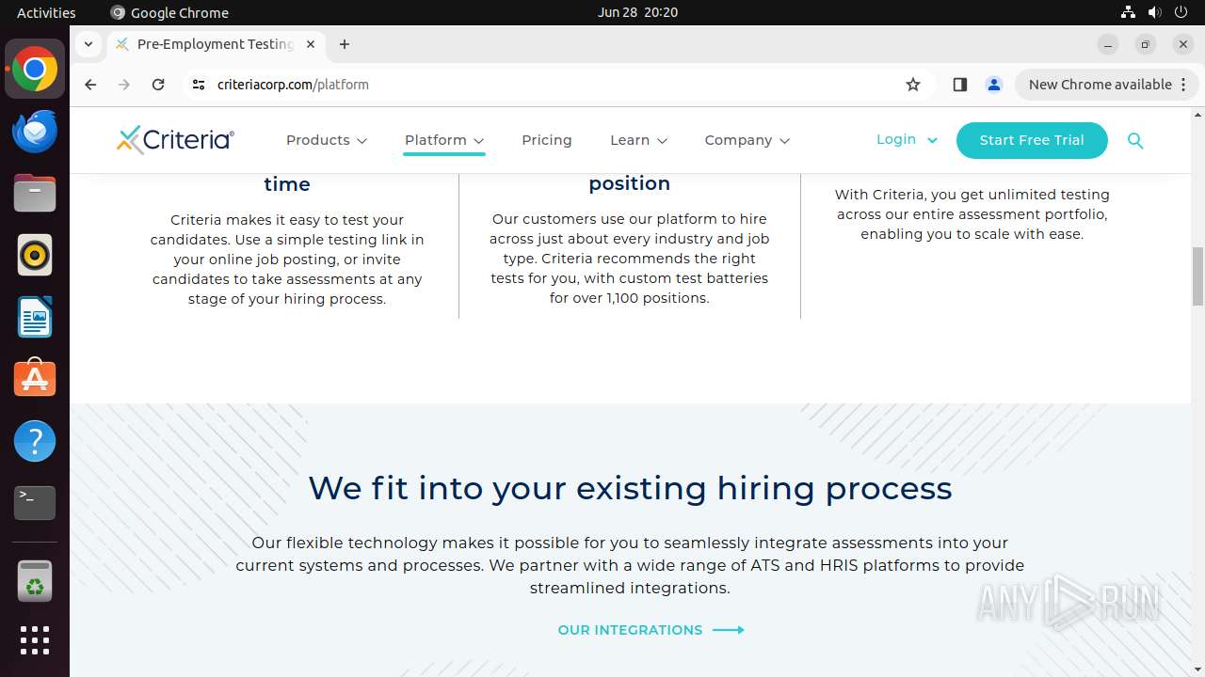
Task: Open the site search magnifier icon
Action: tap(1135, 140)
